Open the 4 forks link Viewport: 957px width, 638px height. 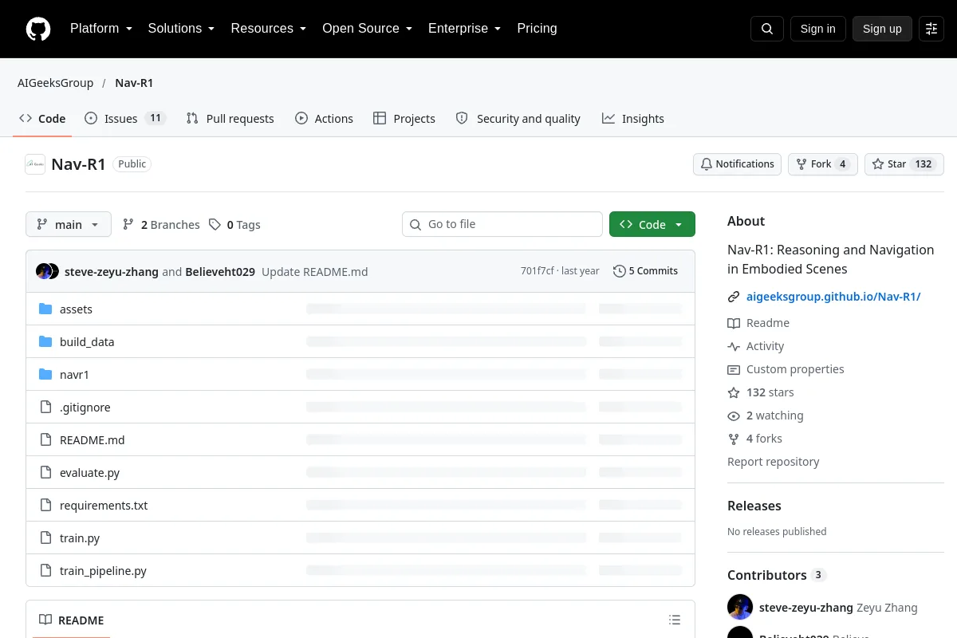(x=754, y=439)
